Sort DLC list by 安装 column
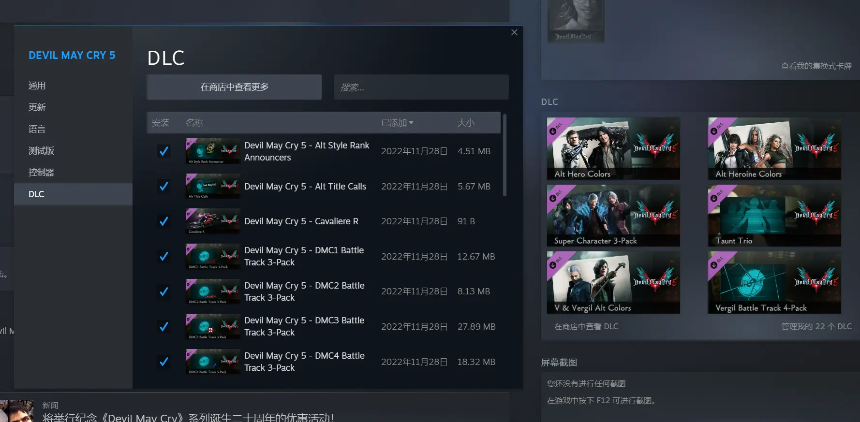The width and height of the screenshot is (860, 422). tap(161, 123)
